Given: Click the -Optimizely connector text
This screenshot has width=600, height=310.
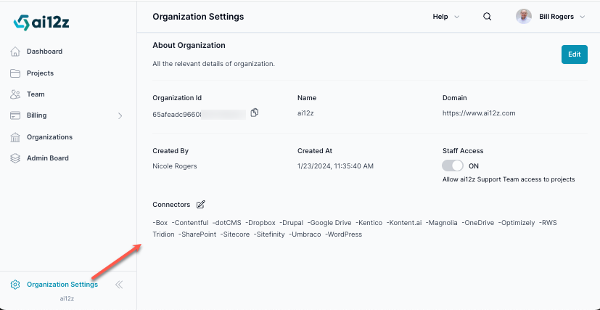Looking at the screenshot, I should 517,223.
